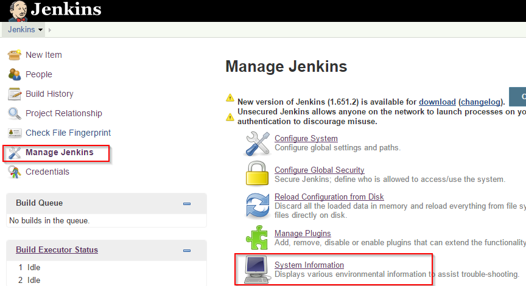Click the People icon in sidebar
The height and width of the screenshot is (286, 526).
[15, 74]
